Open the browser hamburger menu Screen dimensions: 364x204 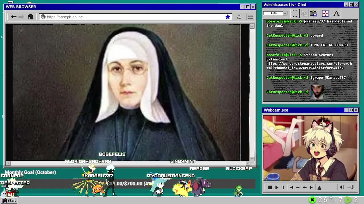[x=251, y=17]
